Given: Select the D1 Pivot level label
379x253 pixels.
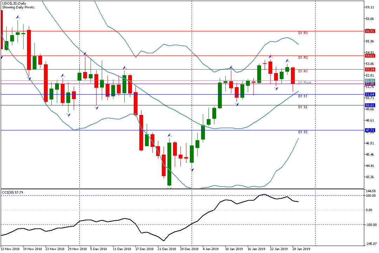Looking at the screenshot, I should click(305, 83).
